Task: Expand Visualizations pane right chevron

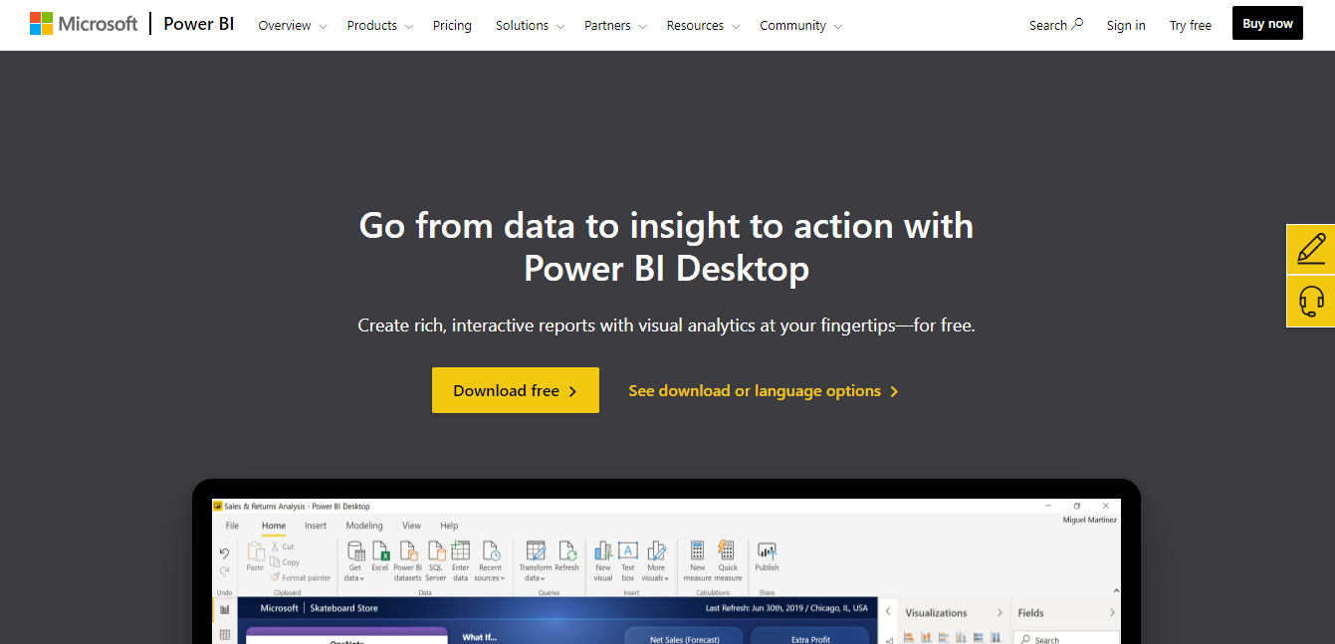Action: (1000, 613)
